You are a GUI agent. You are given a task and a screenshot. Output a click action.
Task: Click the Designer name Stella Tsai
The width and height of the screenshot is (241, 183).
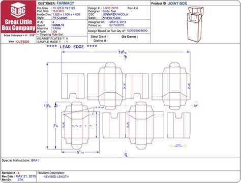pos(109,11)
